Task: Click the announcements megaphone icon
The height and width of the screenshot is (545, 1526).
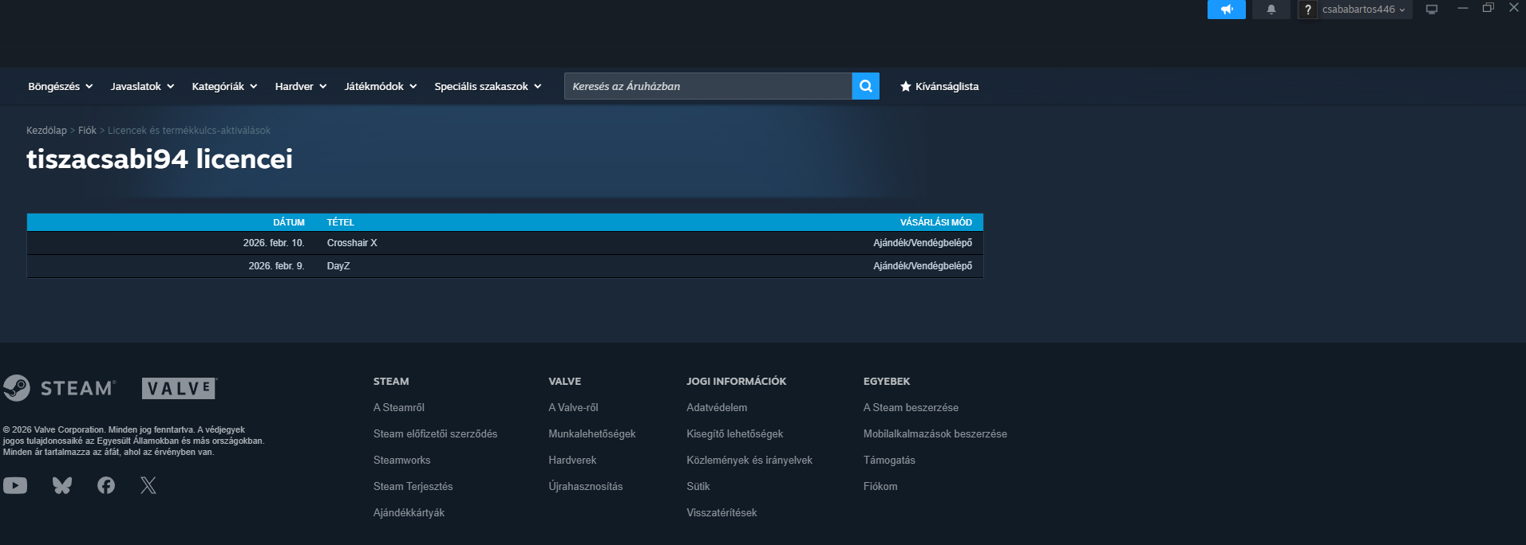Action: (x=1226, y=10)
